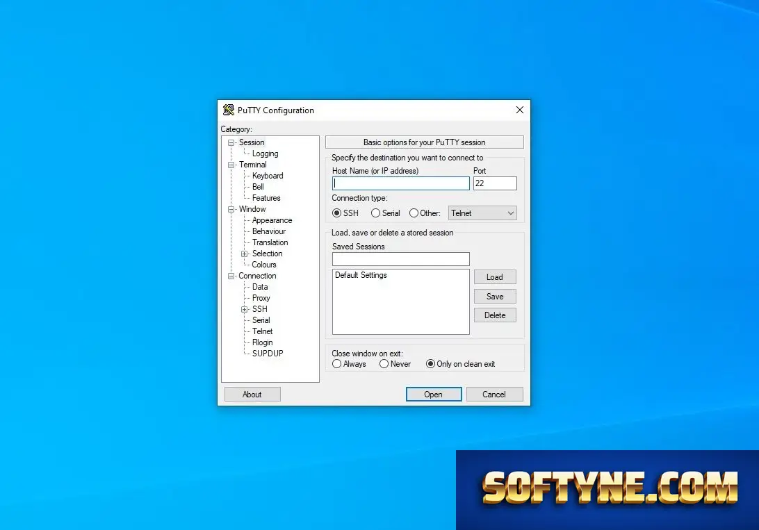The height and width of the screenshot is (530, 759).
Task: Expand the SSH category node
Action: coord(245,310)
